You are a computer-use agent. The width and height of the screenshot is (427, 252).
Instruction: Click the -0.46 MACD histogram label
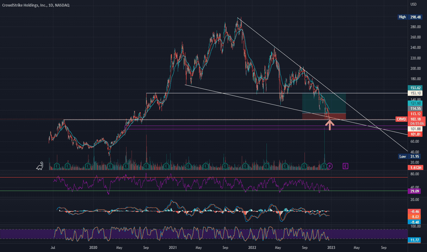[415, 211]
